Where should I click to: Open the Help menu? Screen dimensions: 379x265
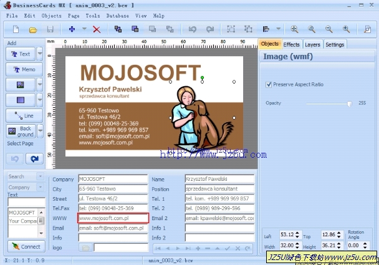coord(158,16)
